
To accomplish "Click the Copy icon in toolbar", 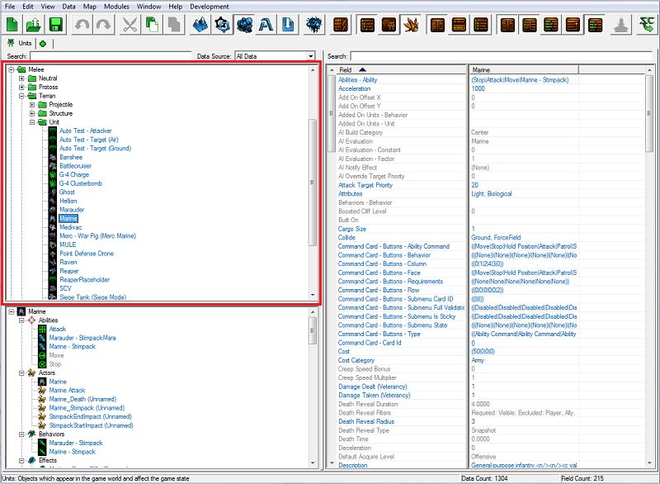I will click(x=152, y=25).
